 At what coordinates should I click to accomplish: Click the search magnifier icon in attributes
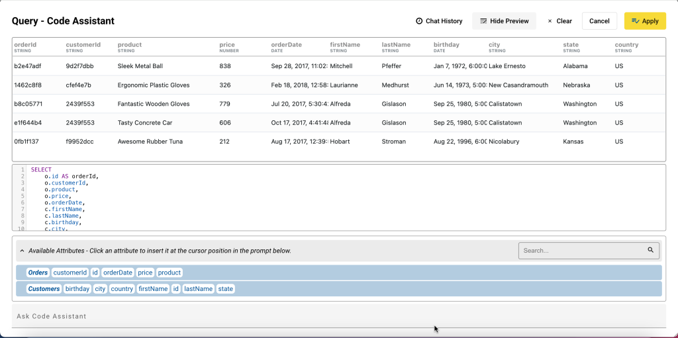coord(650,250)
